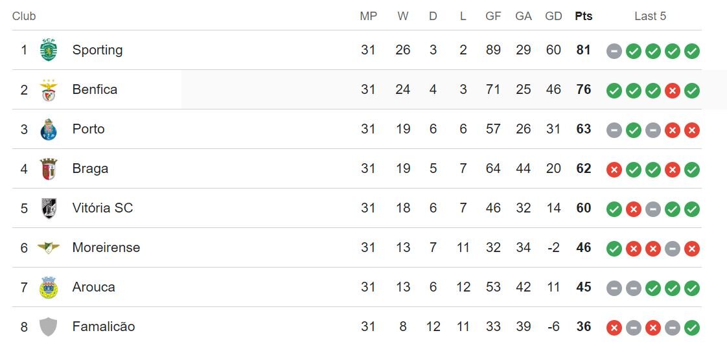This screenshot has width=727, height=344.
Task: Open the Sporting club name link
Action: pyautogui.click(x=97, y=50)
